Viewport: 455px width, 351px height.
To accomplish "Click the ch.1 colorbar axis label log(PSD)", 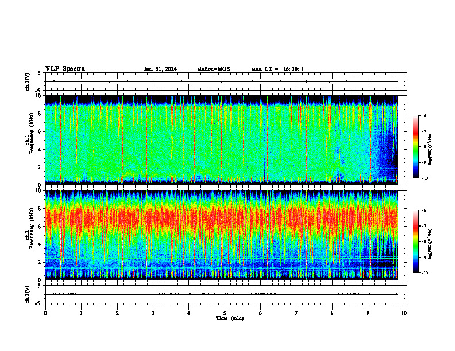I will (430, 150).
